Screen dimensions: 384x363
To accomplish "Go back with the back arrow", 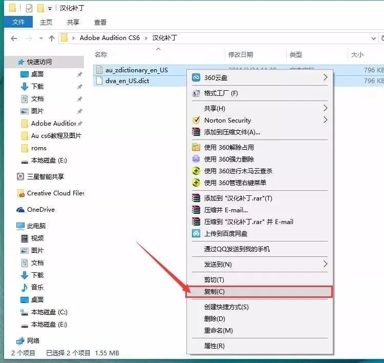I will pyautogui.click(x=14, y=38).
